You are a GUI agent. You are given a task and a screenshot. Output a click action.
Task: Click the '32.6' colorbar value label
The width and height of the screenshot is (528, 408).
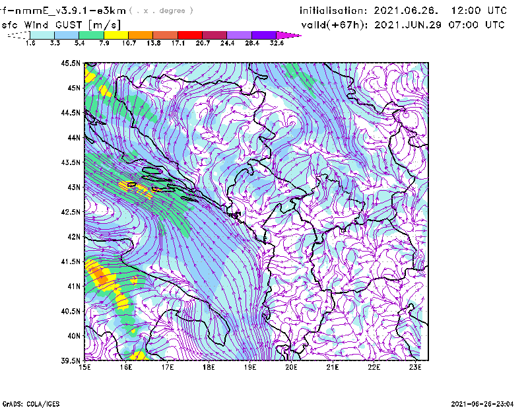point(277,43)
